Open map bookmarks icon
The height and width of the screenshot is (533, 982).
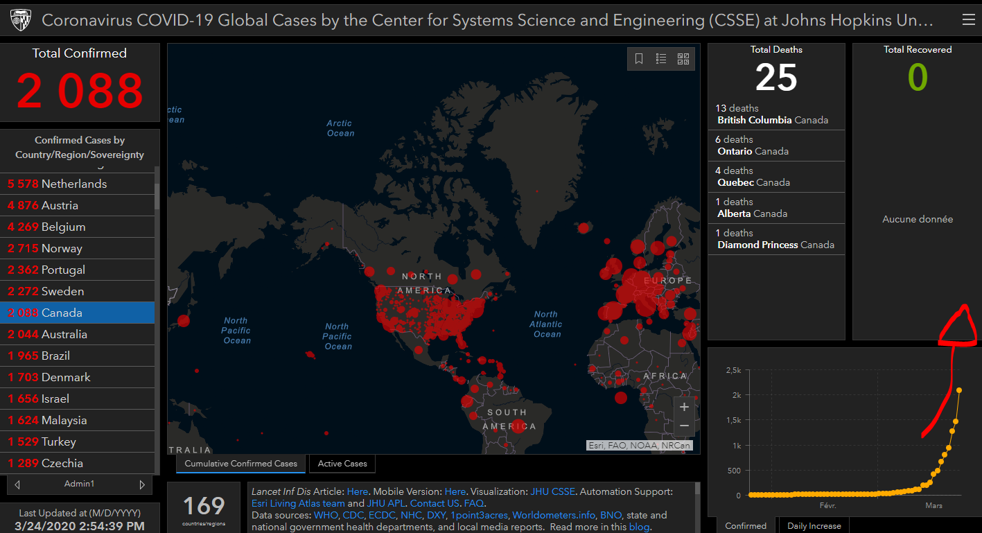639,59
